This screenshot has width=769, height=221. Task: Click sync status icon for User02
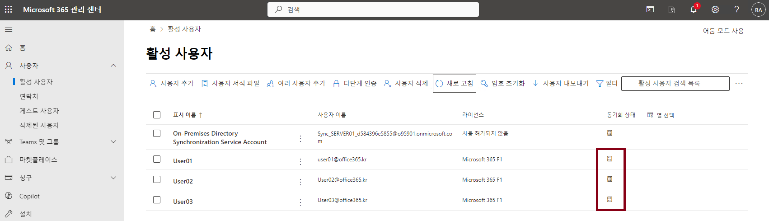(610, 179)
